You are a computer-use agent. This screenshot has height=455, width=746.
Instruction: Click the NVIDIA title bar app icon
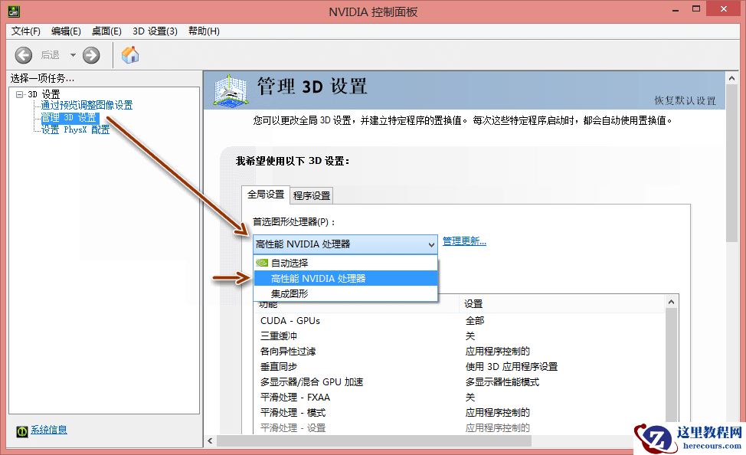tap(14, 11)
